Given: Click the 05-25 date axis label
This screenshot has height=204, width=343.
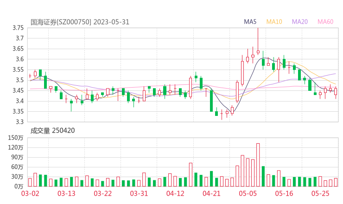Looking at the screenshot, I should pos(320,193).
